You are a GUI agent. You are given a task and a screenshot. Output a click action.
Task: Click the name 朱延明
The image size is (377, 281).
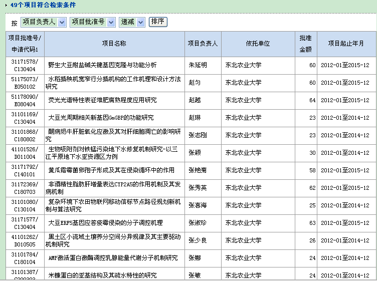tap(198, 65)
